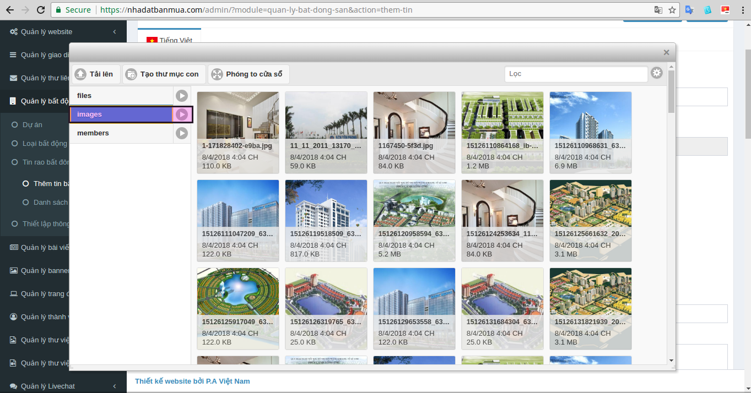Expand the files folder arrow
751x393 pixels.
click(182, 96)
